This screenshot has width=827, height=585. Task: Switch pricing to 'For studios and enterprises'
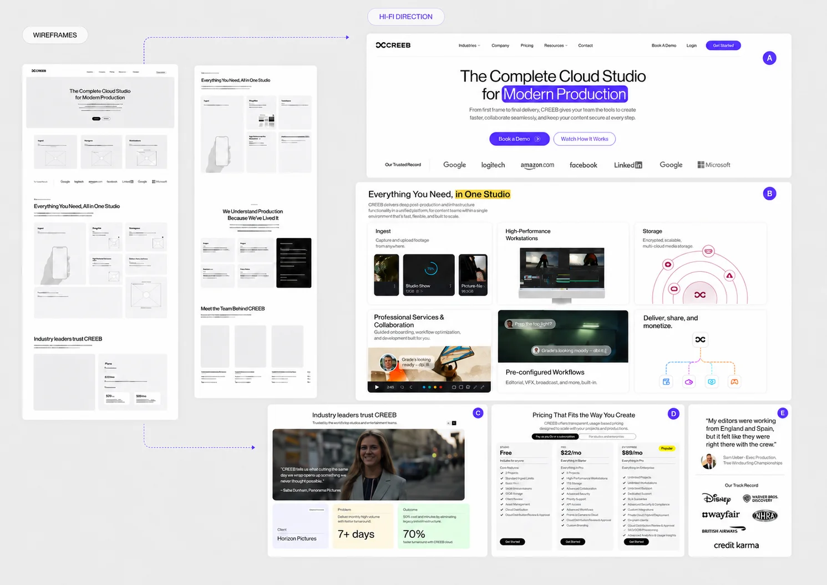tap(606, 436)
